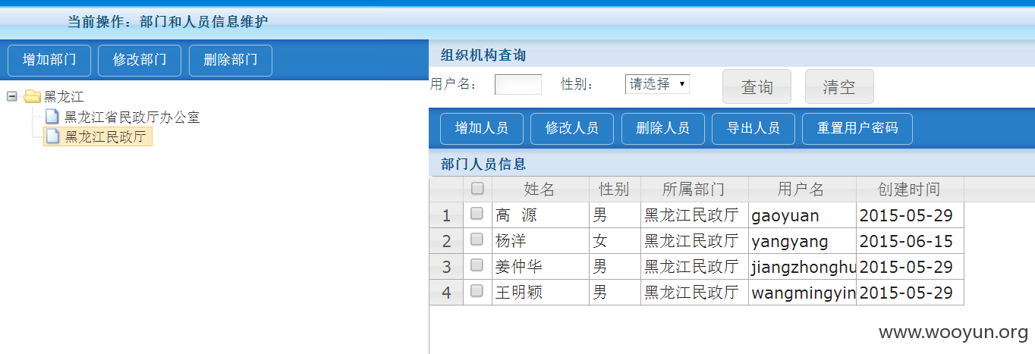Viewport: 1035px width, 354px height.
Task: Click the 增加部门 button
Action: coord(49,61)
